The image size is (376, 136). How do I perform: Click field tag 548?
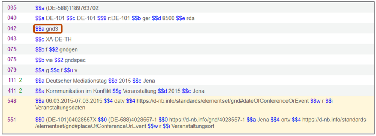click(x=12, y=101)
